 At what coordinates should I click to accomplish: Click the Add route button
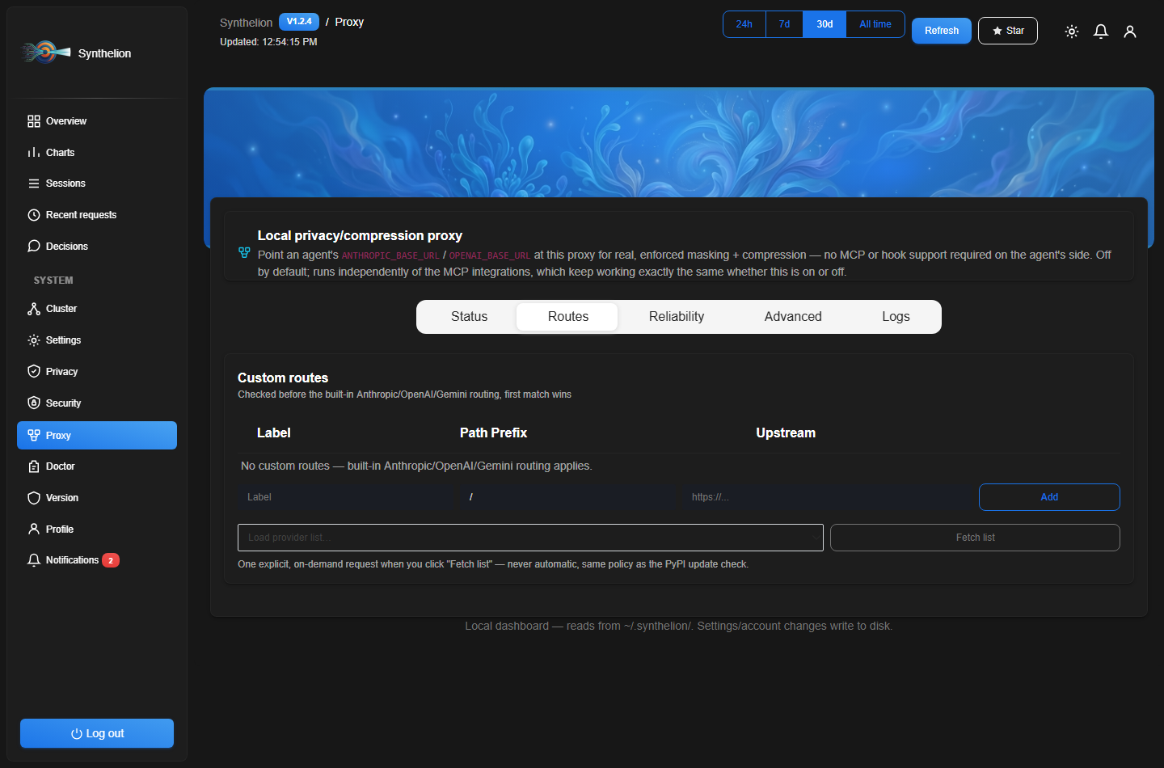[x=1049, y=497]
